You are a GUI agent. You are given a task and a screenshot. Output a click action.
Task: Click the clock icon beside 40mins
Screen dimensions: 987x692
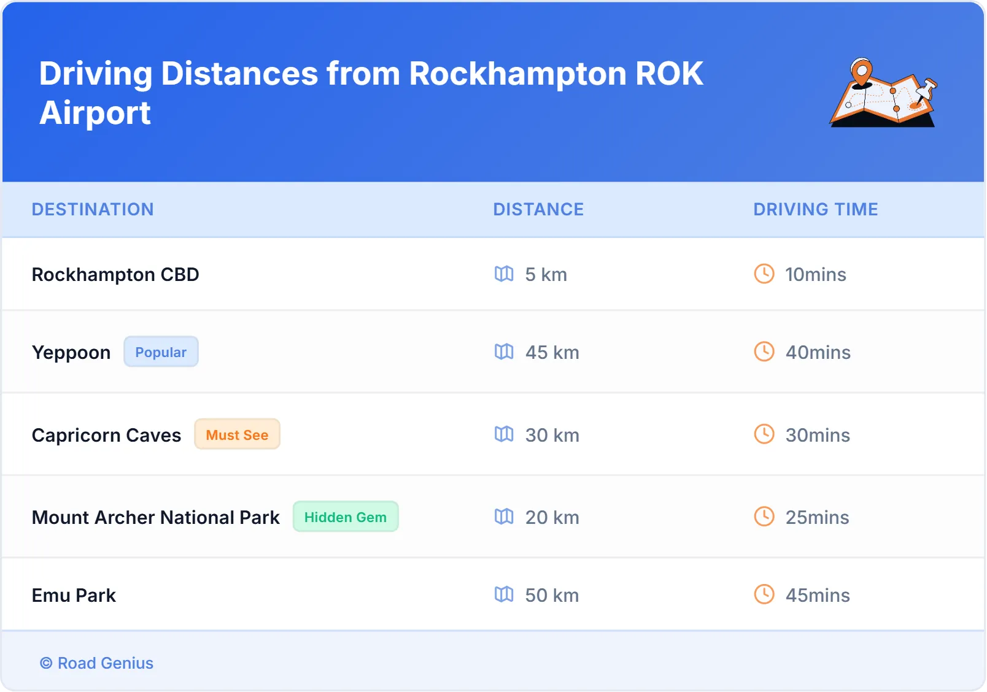pos(764,352)
